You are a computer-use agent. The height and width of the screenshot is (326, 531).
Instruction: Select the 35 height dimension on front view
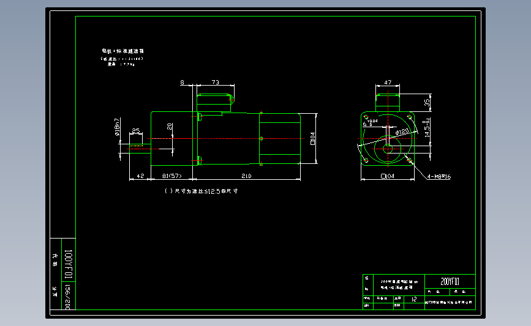(427, 103)
